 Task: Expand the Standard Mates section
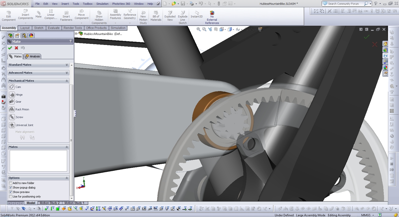67,65
